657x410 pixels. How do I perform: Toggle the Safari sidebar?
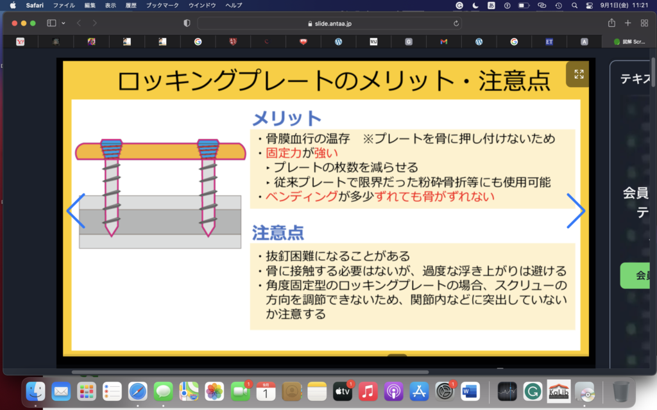(51, 23)
